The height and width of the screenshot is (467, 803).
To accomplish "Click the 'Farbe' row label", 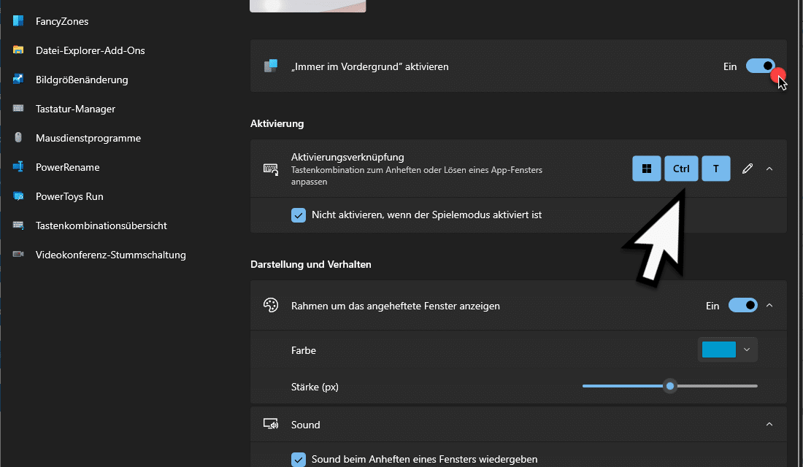I will click(304, 350).
